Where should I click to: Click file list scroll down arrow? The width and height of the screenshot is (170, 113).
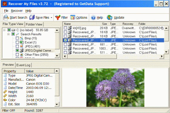(166, 52)
